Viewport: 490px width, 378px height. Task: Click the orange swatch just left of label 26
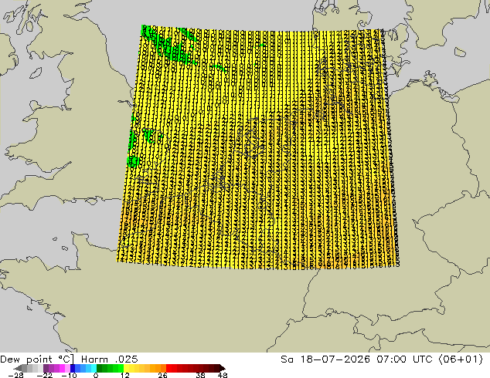point(163,368)
